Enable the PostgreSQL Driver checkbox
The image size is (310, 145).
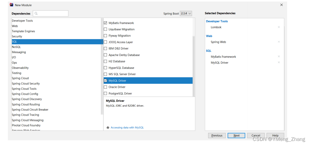(x=105, y=93)
